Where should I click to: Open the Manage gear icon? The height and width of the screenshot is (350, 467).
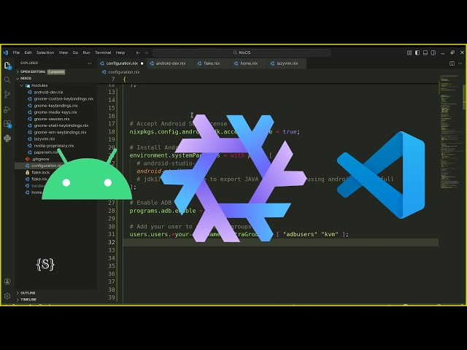coord(7,296)
